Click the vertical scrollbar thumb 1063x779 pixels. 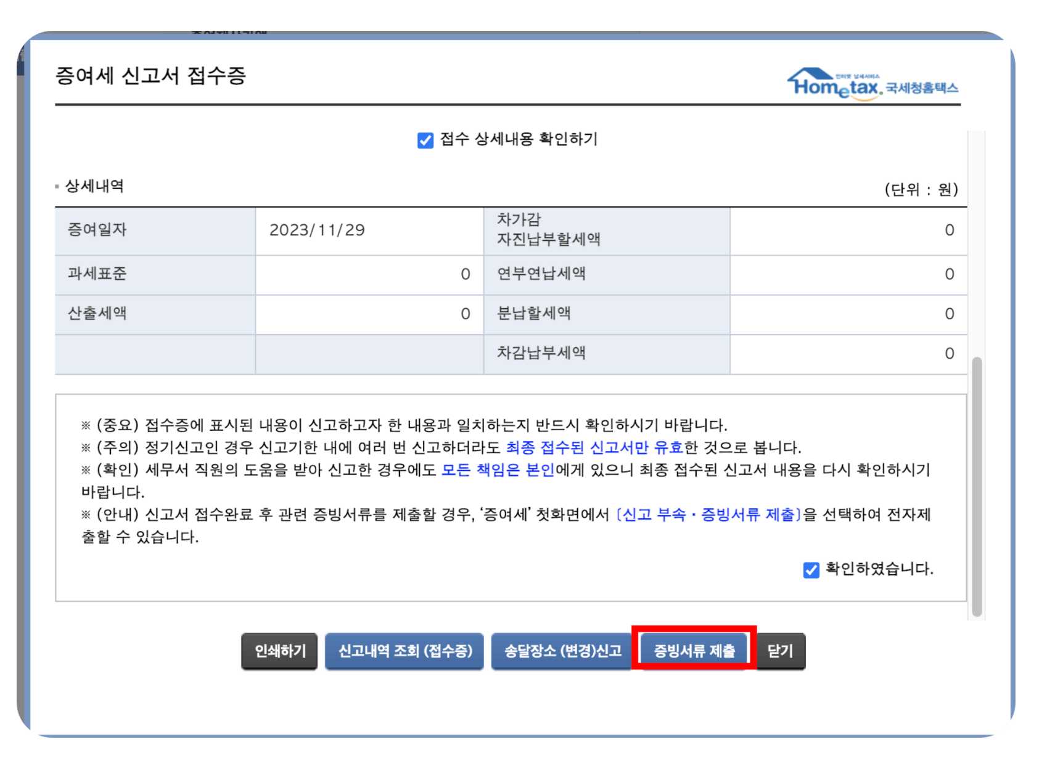tap(977, 486)
